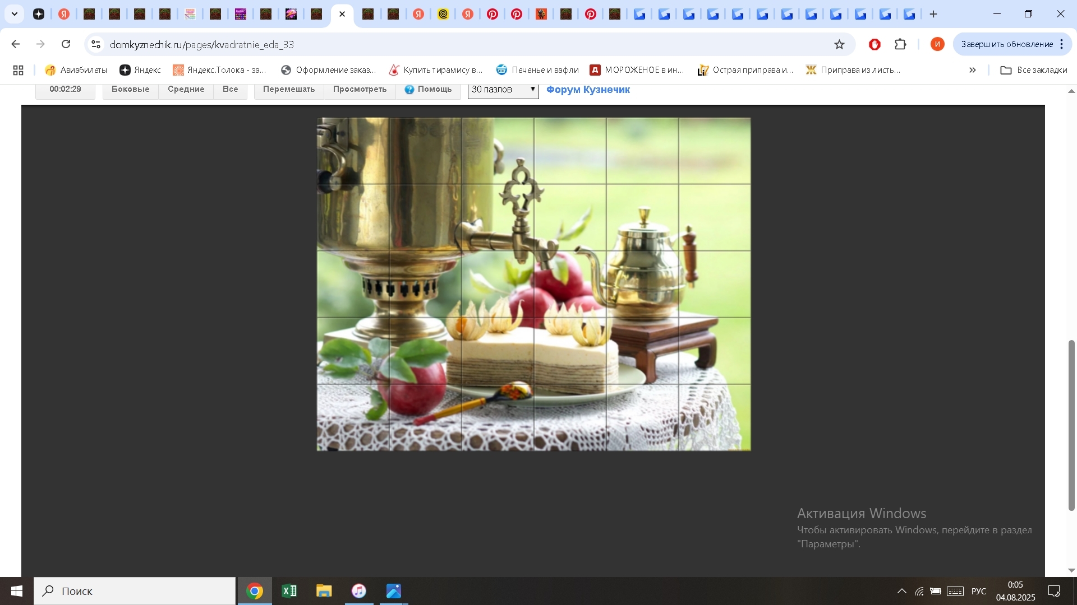The image size is (1077, 605).
Task: Open the tab search dropdown arrow
Action: 15,14
